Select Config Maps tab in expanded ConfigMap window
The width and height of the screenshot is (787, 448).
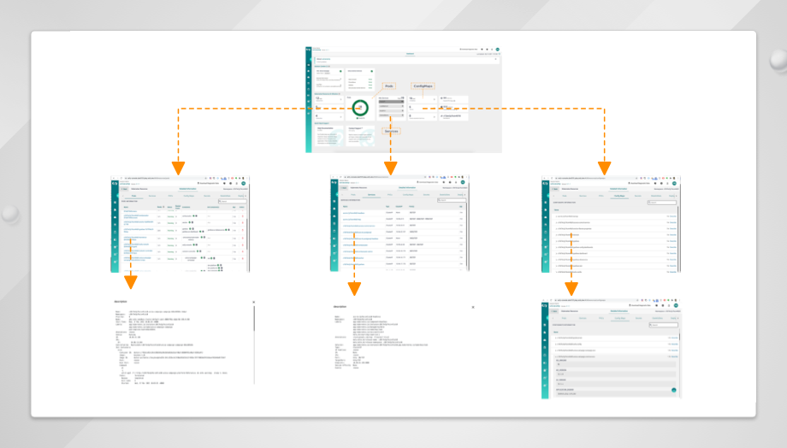(620, 318)
